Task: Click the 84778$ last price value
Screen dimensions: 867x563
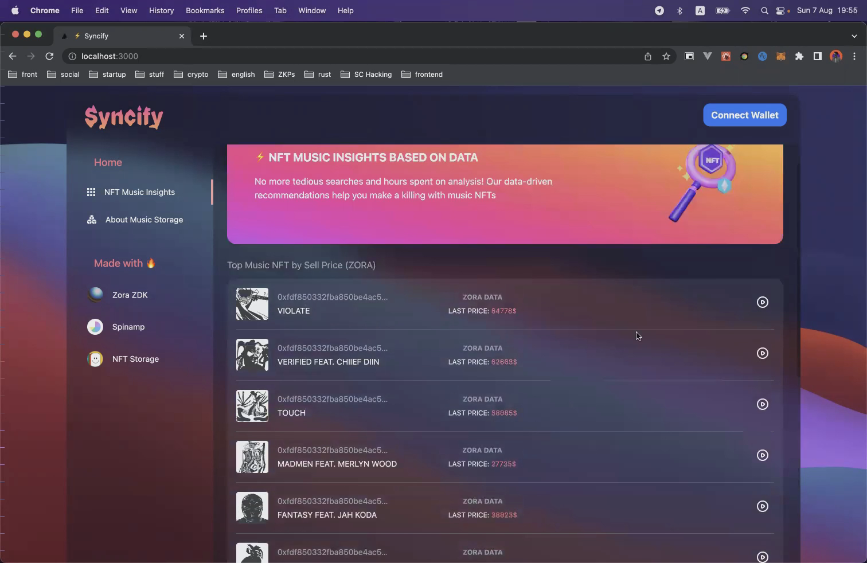Action: [503, 311]
